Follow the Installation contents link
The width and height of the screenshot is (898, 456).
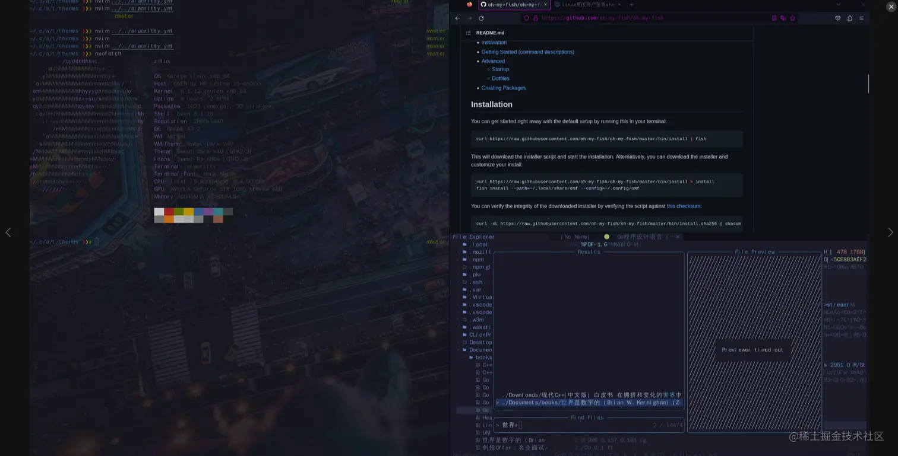click(494, 43)
